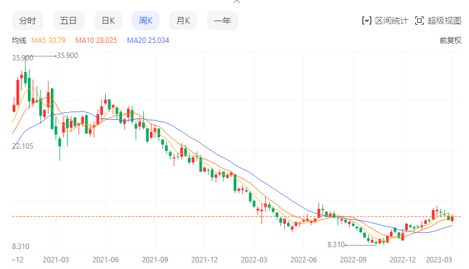Open the 日K daily candlestick tab
Image resolution: width=469 pixels, height=269 pixels.
(108, 21)
